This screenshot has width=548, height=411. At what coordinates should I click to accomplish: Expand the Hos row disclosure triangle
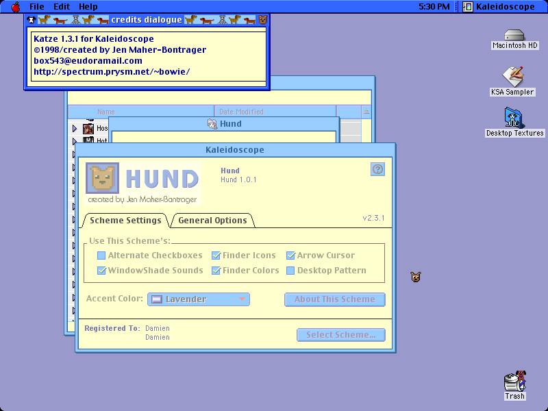pyautogui.click(x=75, y=129)
